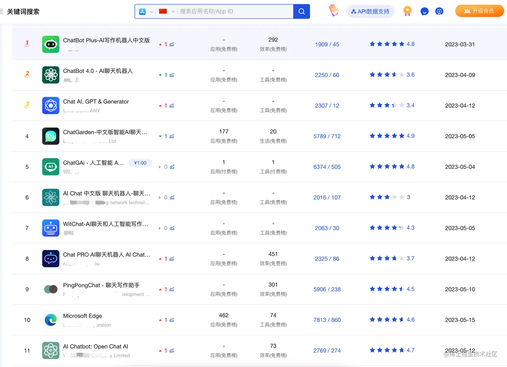Click the crown icon on the upgrade button
Image resolution: width=507 pixels, height=367 pixels.
coord(467,10)
